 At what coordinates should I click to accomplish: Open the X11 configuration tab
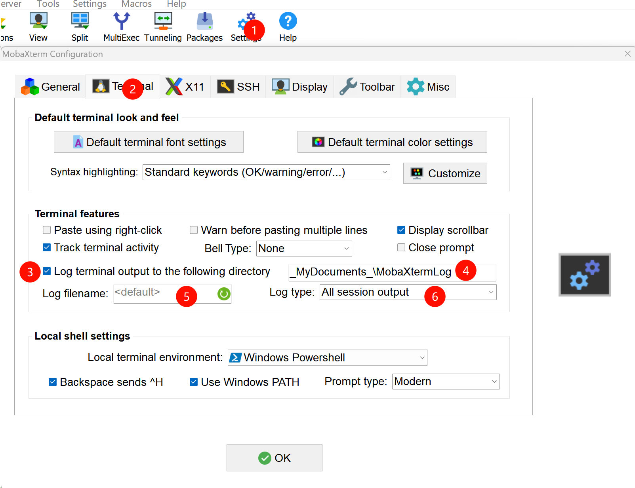[185, 87]
